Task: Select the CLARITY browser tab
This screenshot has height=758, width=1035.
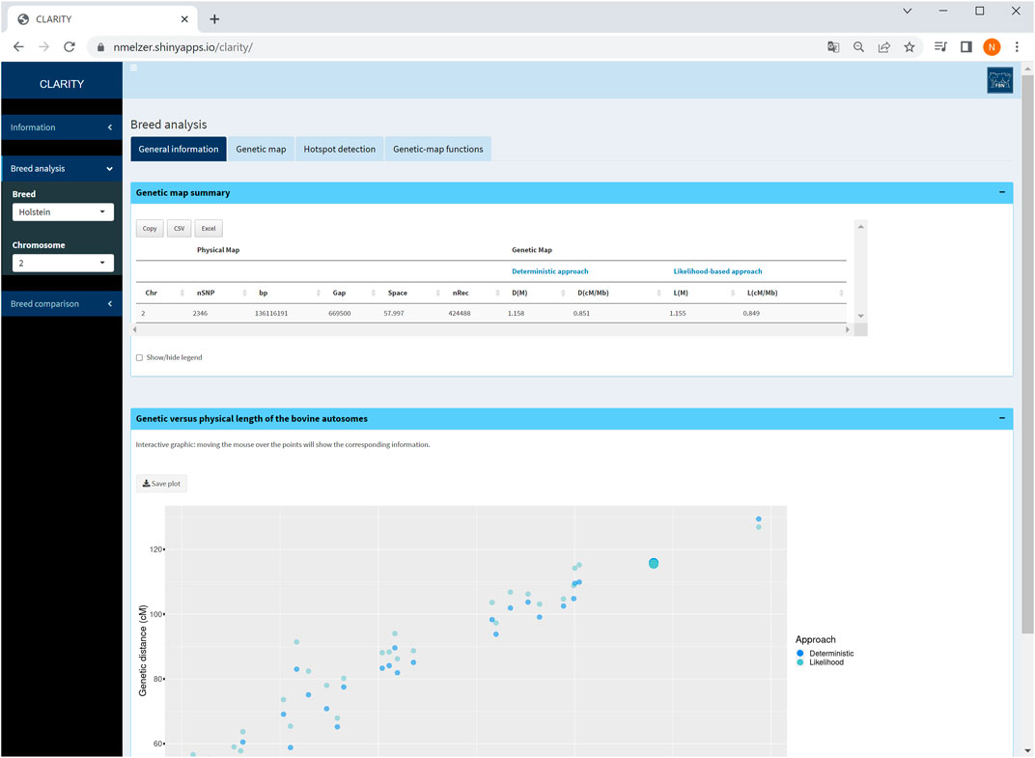Action: pos(102,19)
